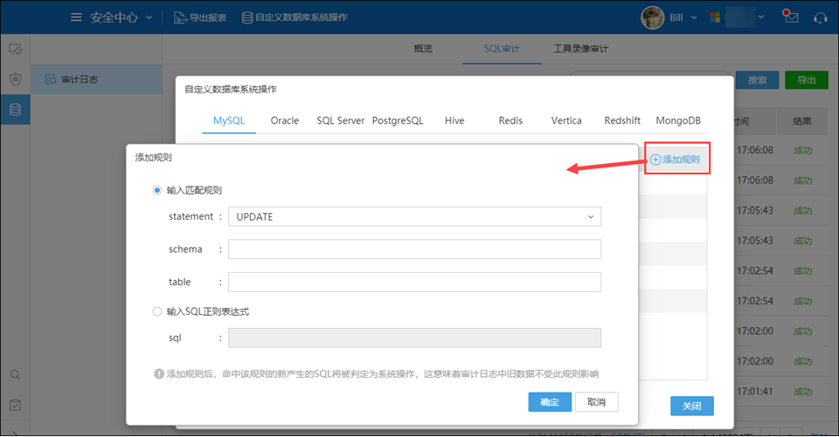839x437 pixels.
Task: Click the clipboard checklist icon in sidebar
Action: [x=15, y=405]
